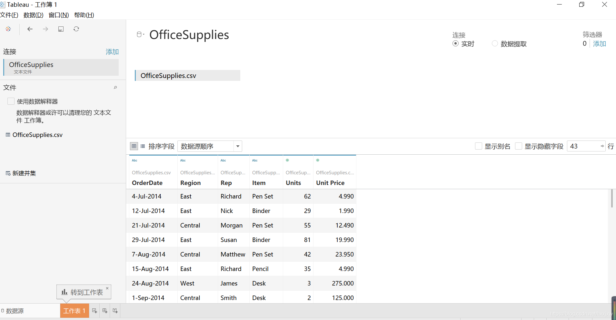Screen dimensions: 616x320
Task: Check the 显示隐藏字段 checkbox
Action: 519,146
